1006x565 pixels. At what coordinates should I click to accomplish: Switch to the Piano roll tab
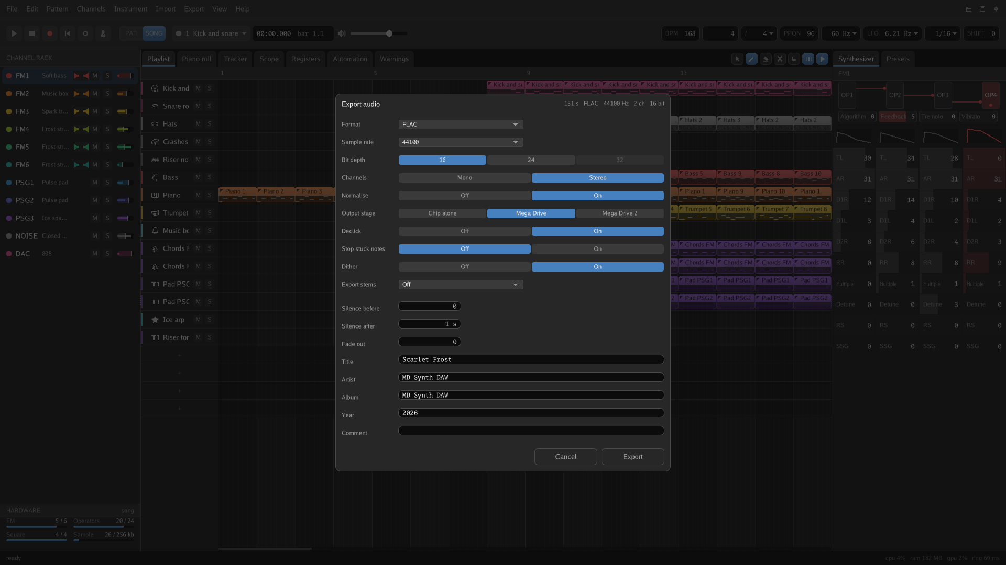(x=196, y=59)
